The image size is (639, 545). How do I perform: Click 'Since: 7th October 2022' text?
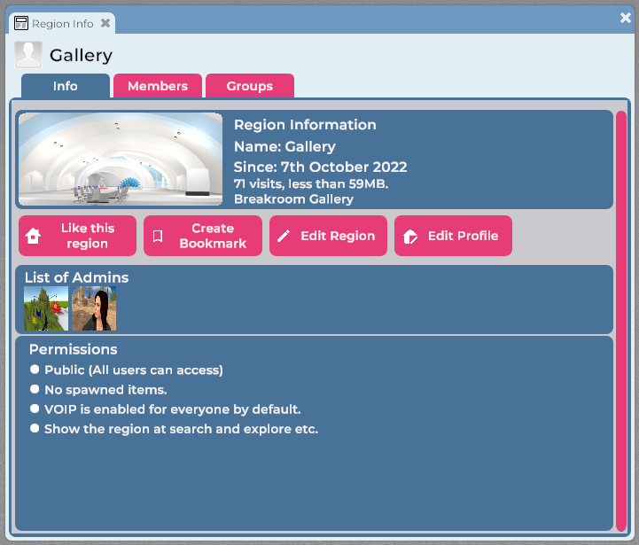click(x=320, y=167)
